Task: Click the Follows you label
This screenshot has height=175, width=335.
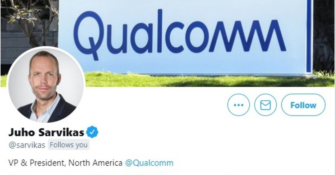Action: click(x=69, y=145)
